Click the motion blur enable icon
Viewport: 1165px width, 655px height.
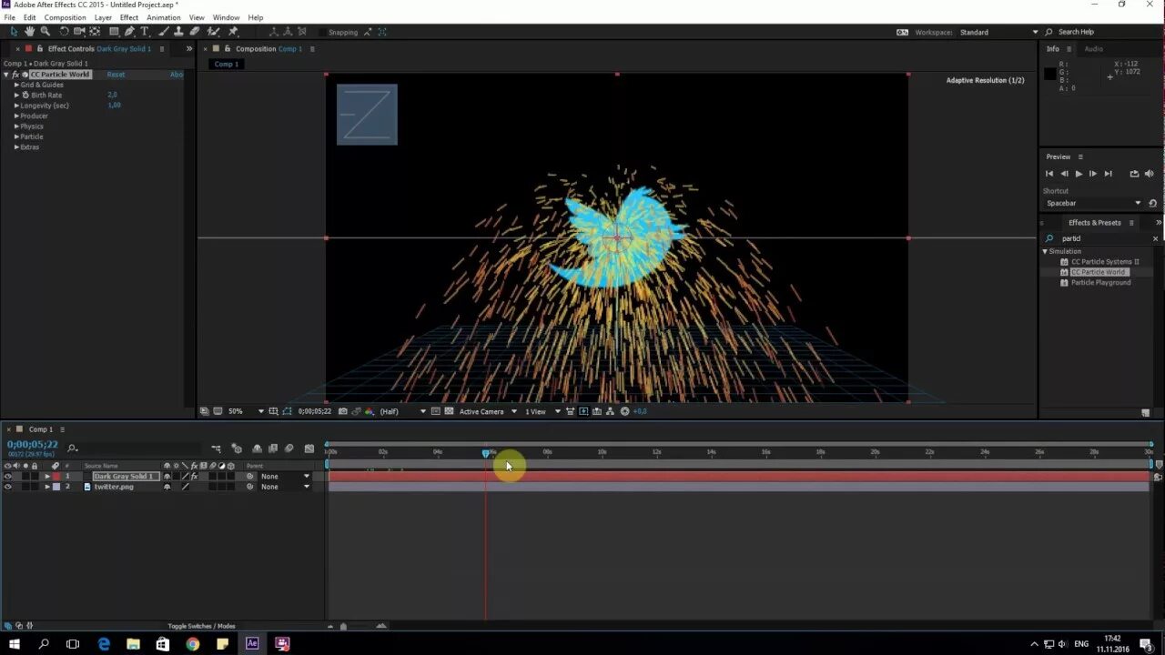pyautogui.click(x=289, y=448)
